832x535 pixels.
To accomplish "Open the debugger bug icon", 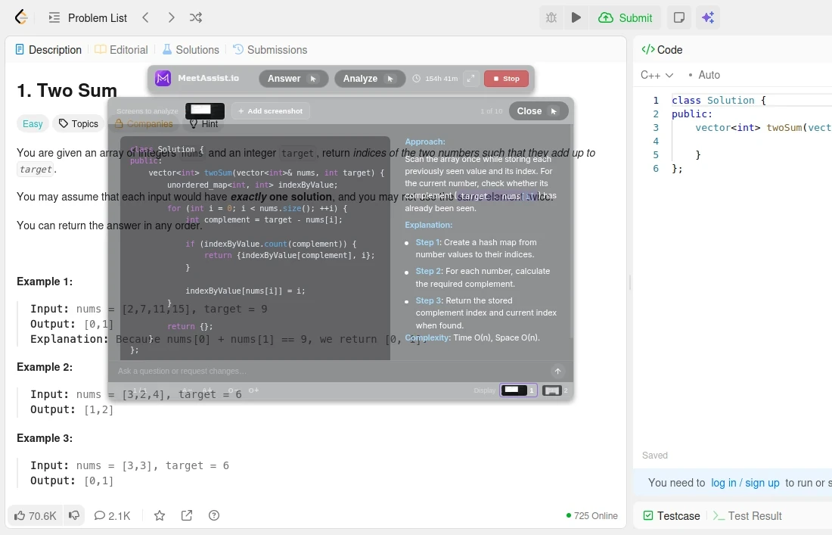I will tap(551, 17).
